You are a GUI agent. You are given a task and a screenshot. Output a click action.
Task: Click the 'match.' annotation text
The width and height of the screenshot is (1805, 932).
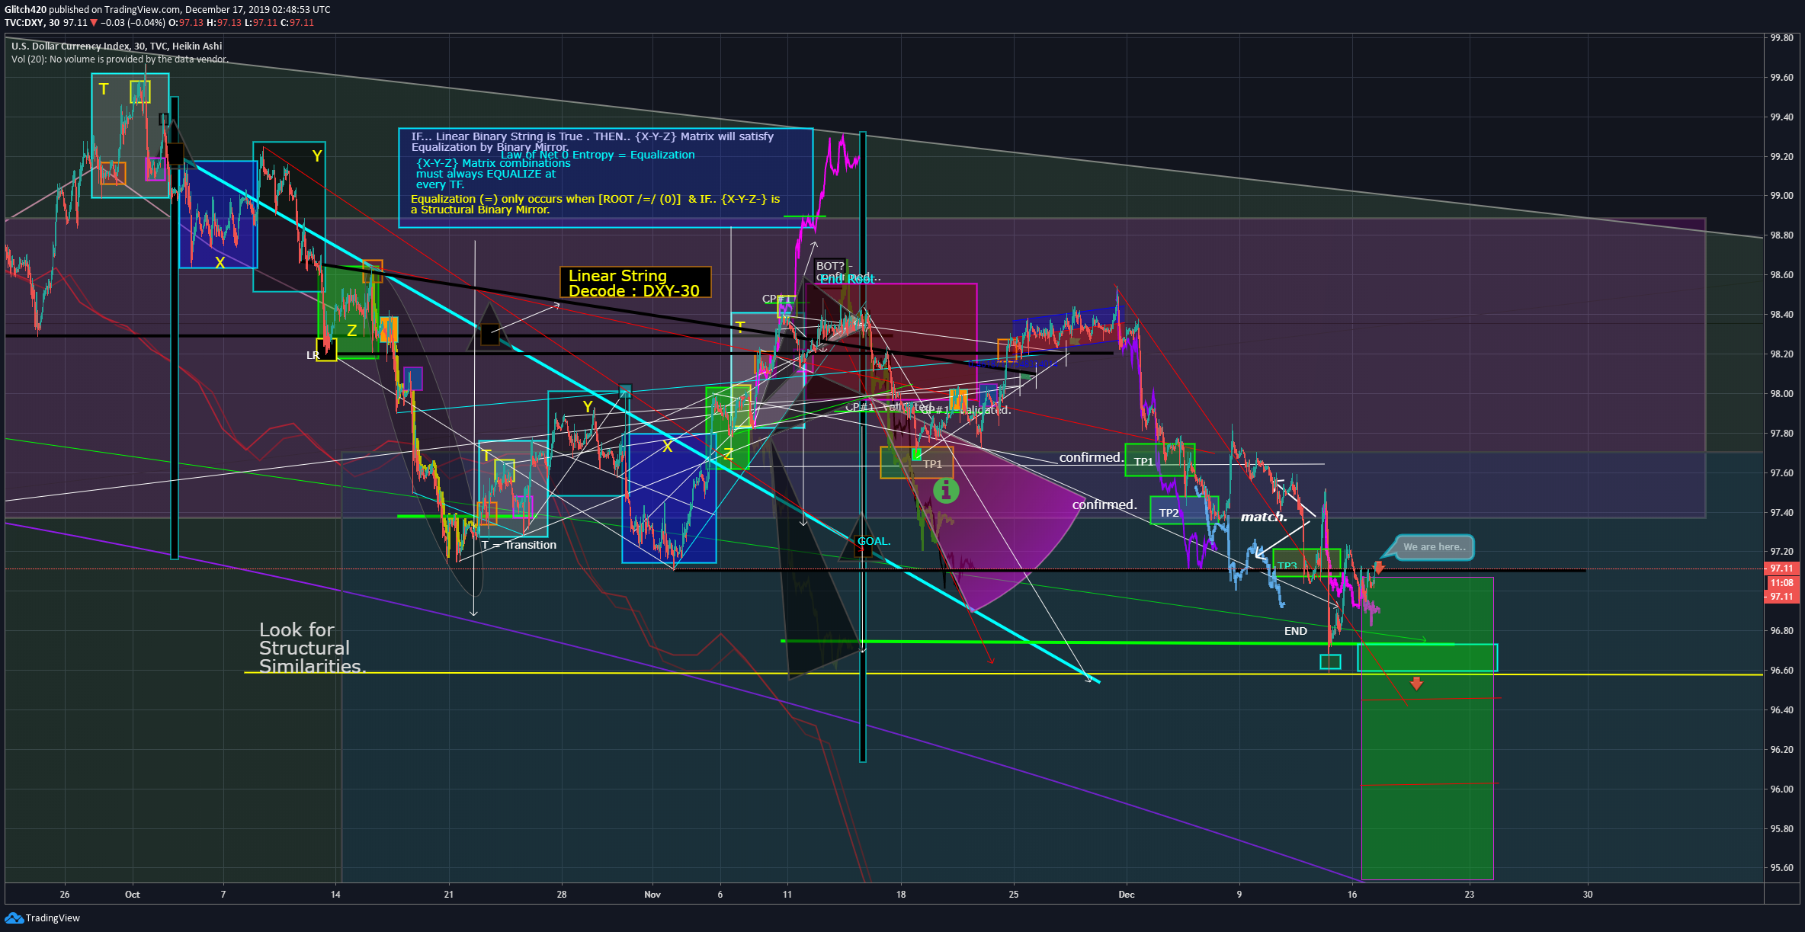tap(1264, 517)
